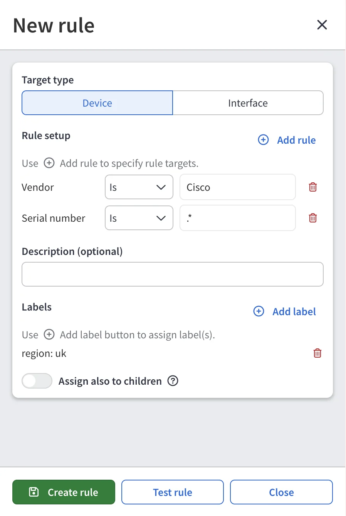Remove the region: uk label

tap(317, 353)
